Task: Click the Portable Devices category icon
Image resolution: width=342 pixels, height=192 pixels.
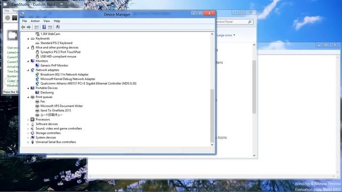Action: (33, 88)
